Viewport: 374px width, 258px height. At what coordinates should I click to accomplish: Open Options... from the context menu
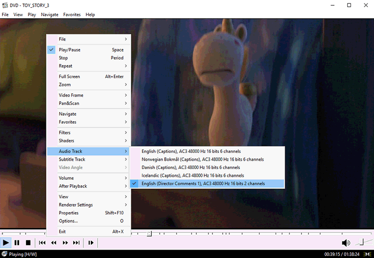(x=89, y=221)
